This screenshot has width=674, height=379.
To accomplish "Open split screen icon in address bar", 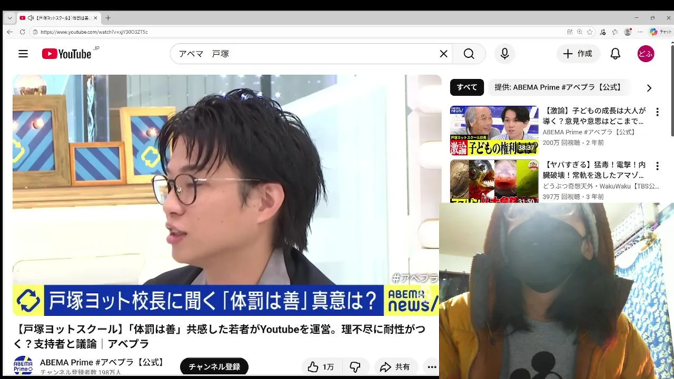I will pyautogui.click(x=570, y=32).
